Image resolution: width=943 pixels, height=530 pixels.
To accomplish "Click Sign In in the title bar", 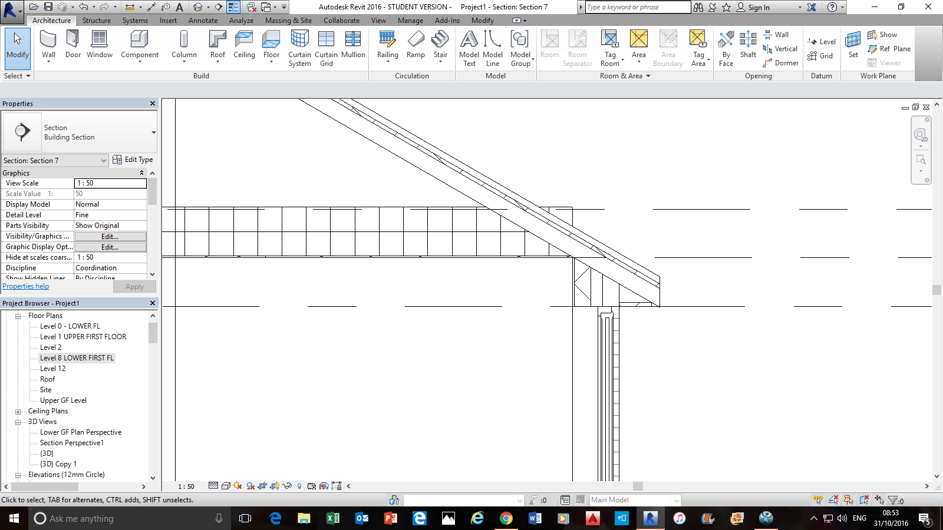I will [754, 8].
